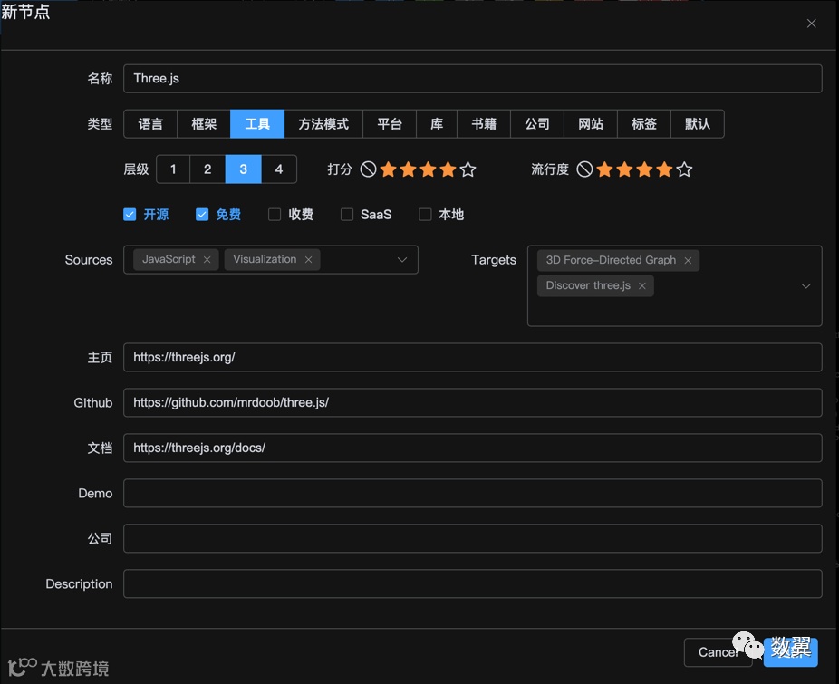Choose the 方法模式 type

point(323,123)
